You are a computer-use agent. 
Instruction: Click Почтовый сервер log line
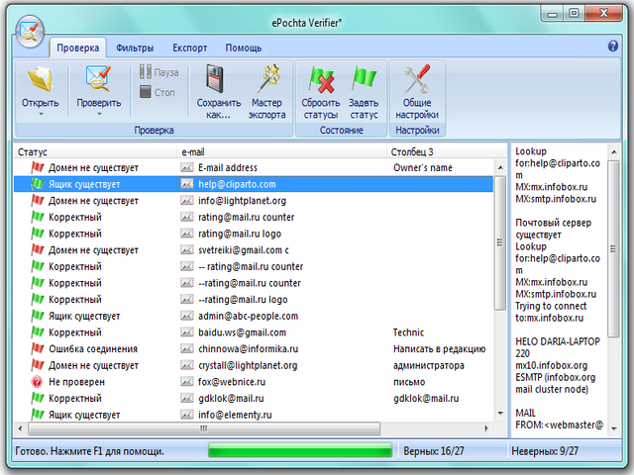[553, 223]
